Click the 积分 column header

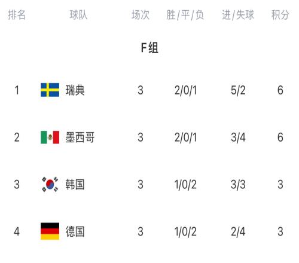point(280,15)
